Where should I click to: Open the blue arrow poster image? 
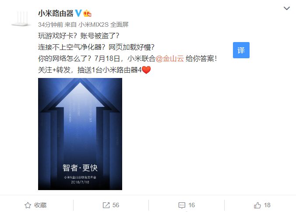click(x=80, y=134)
